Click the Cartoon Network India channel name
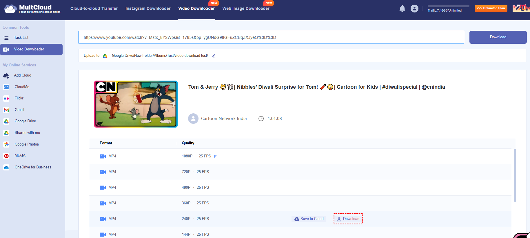This screenshot has height=238, width=530. tap(224, 119)
